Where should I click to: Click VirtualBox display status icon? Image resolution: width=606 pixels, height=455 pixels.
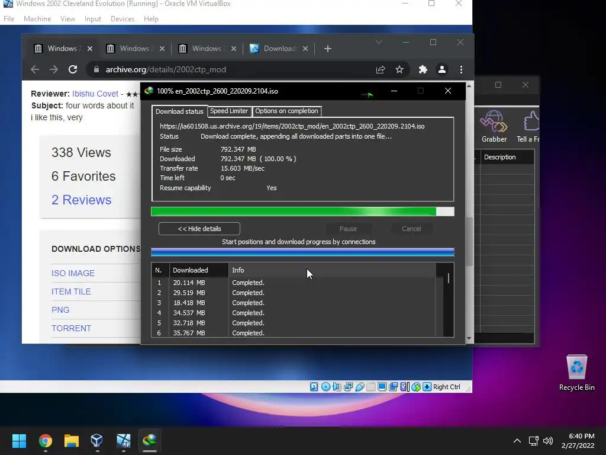382,386
